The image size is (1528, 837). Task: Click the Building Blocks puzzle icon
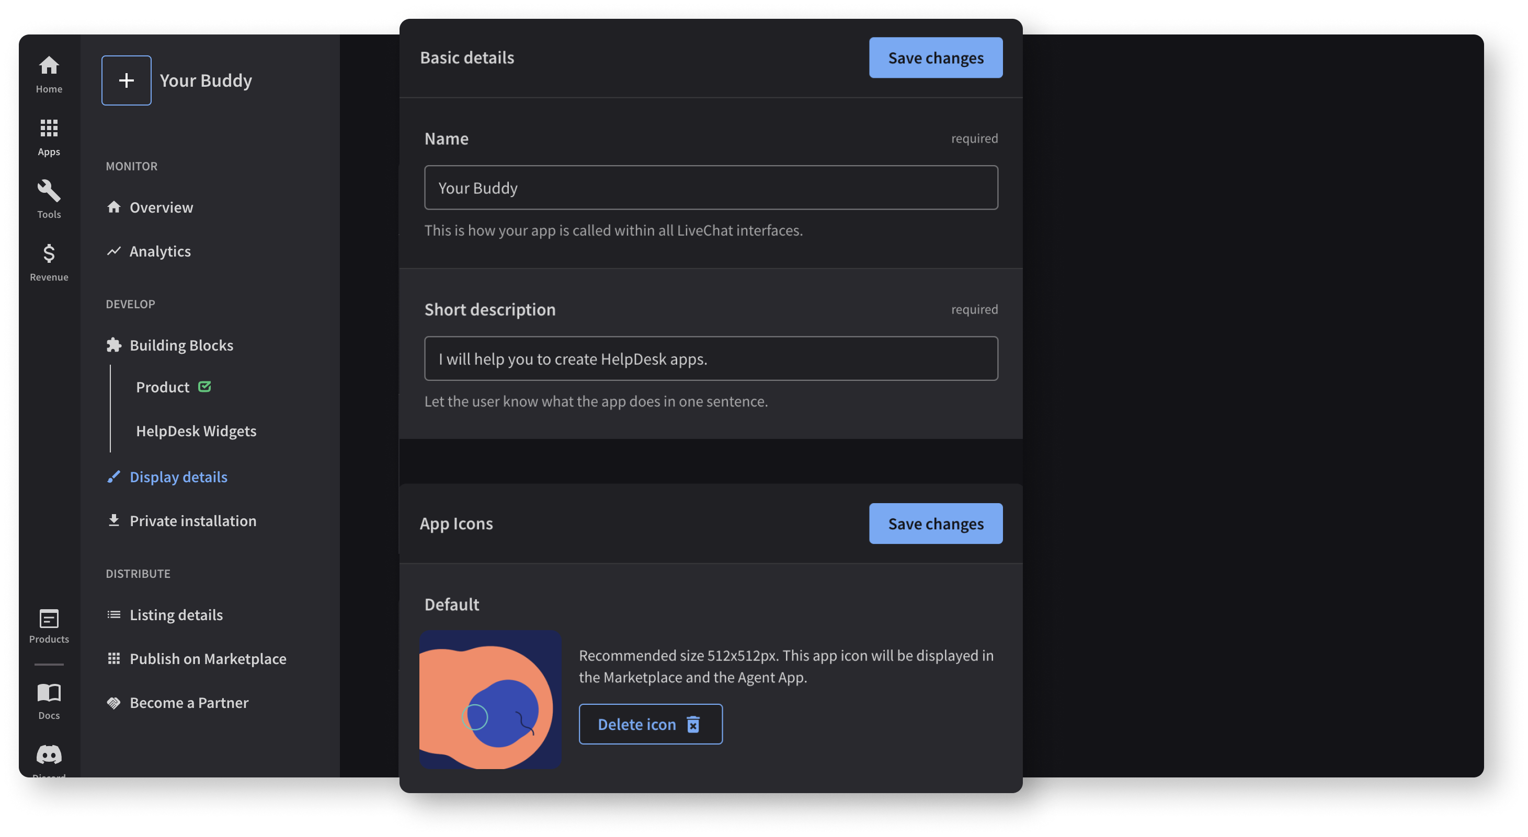[x=112, y=345]
